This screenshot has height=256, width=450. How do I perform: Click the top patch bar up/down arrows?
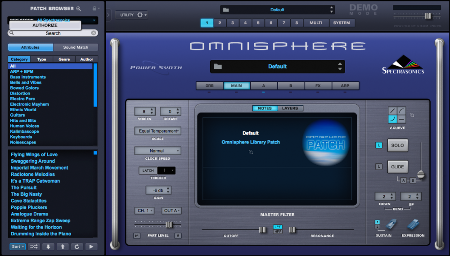pyautogui.click(x=332, y=10)
